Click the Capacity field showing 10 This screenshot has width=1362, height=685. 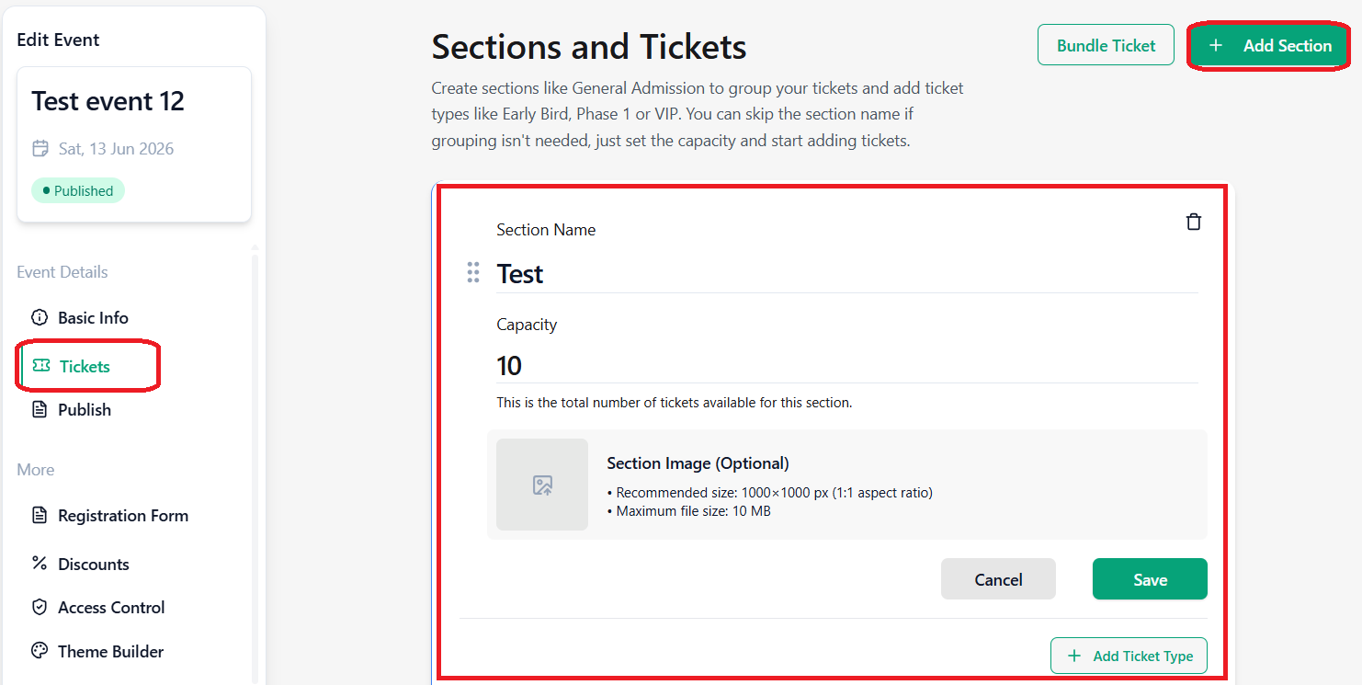(x=847, y=366)
